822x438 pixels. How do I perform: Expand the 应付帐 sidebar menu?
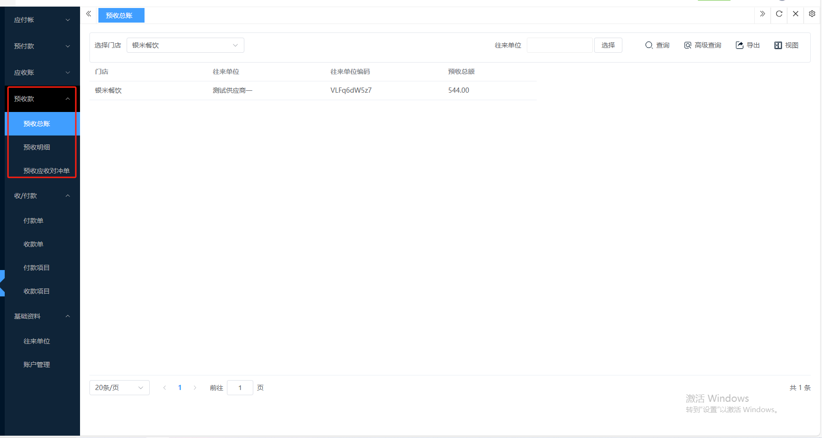(x=42, y=20)
